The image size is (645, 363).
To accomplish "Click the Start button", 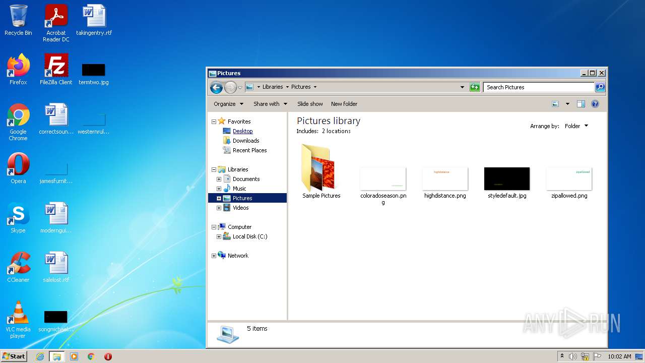I will (14, 356).
